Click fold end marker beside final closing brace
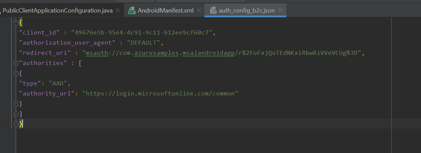Screen dimensions: 421x153 16,124
